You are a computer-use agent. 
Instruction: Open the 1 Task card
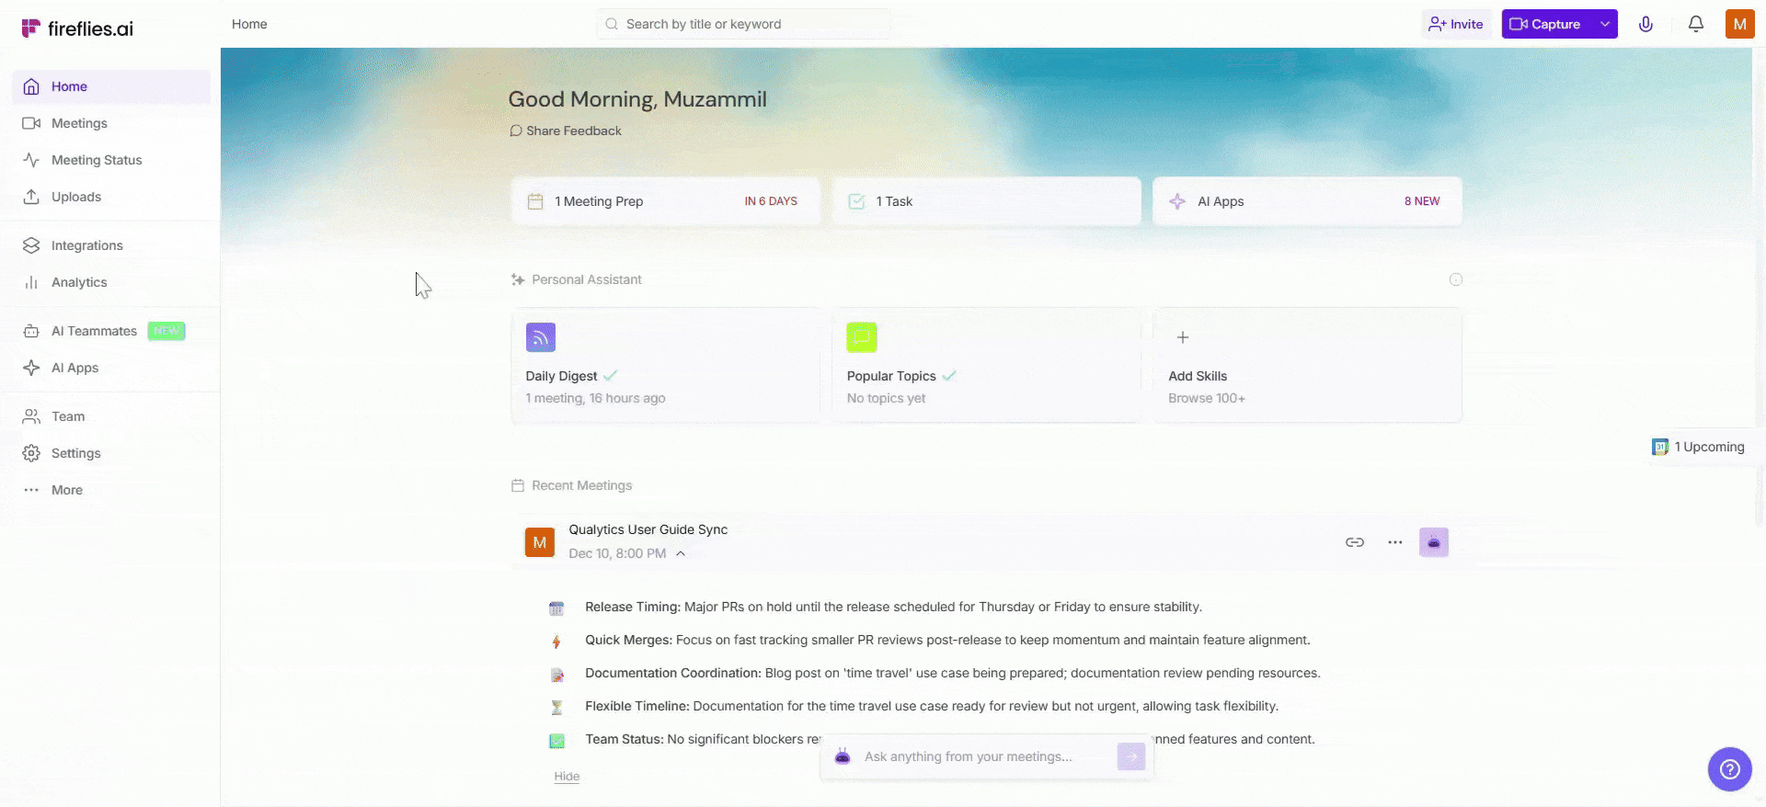tap(986, 201)
